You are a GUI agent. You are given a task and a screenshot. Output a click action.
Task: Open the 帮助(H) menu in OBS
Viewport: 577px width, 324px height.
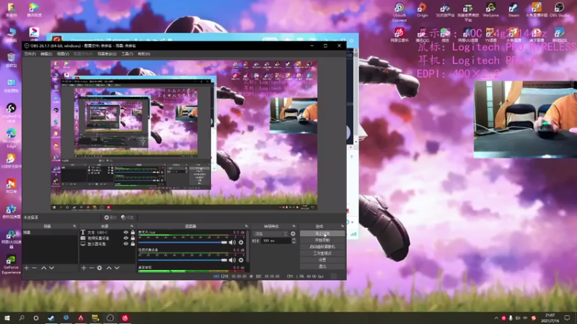[144, 54]
